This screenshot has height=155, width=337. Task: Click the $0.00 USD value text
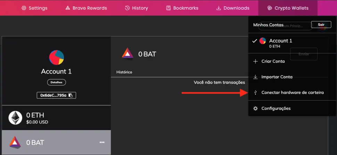click(37, 122)
